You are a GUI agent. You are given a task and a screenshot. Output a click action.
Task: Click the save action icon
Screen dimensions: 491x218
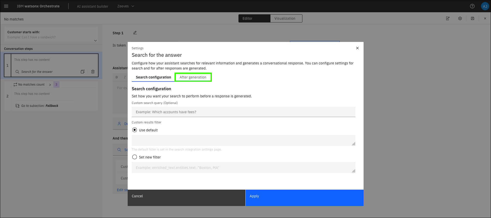[473, 18]
